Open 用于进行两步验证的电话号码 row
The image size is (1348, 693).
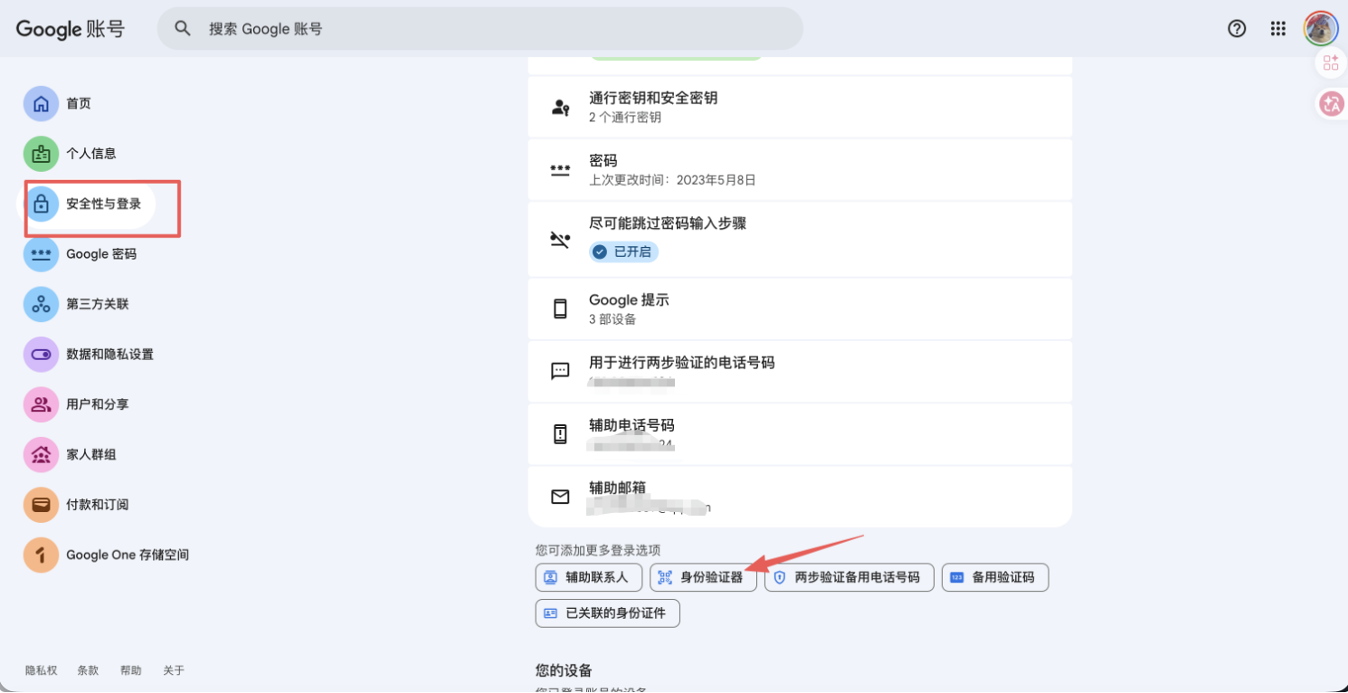[800, 371]
